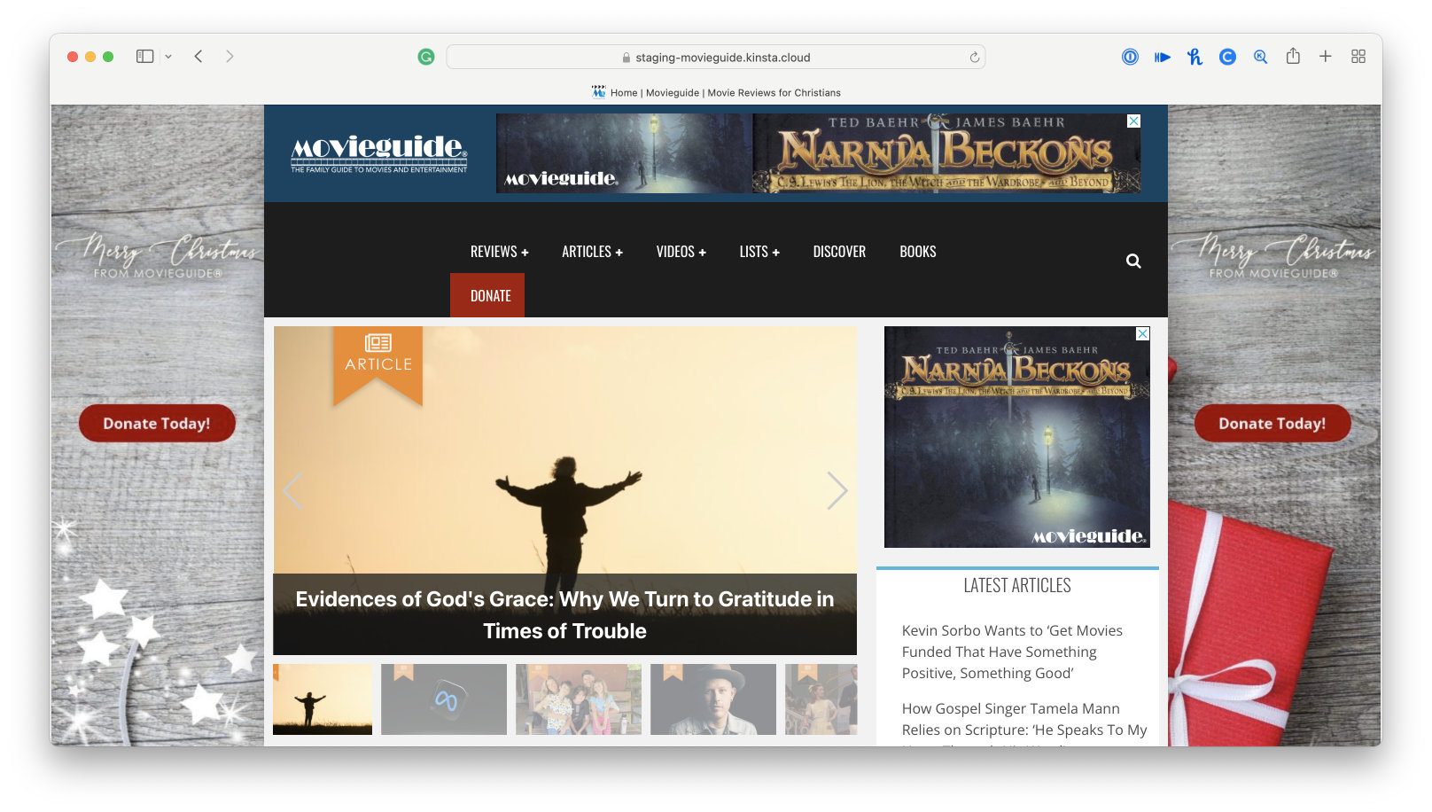Screen dimensions: 1432x812
Task: Click the Safari sidebar toggle icon
Action: (144, 57)
